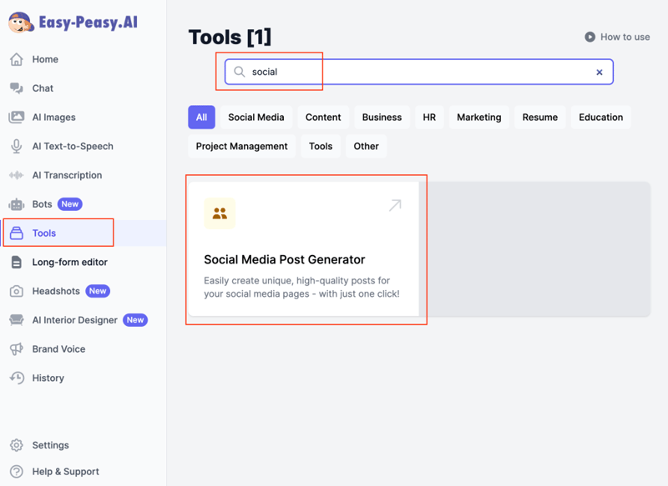Switch to the Marketing category filter
668x486 pixels.
[478, 118]
